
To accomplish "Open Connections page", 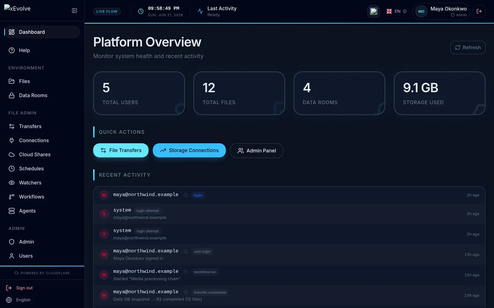I will 42,140.
